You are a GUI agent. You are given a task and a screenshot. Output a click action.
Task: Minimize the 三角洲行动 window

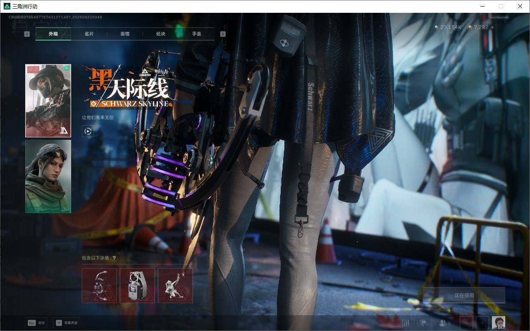(482, 6)
